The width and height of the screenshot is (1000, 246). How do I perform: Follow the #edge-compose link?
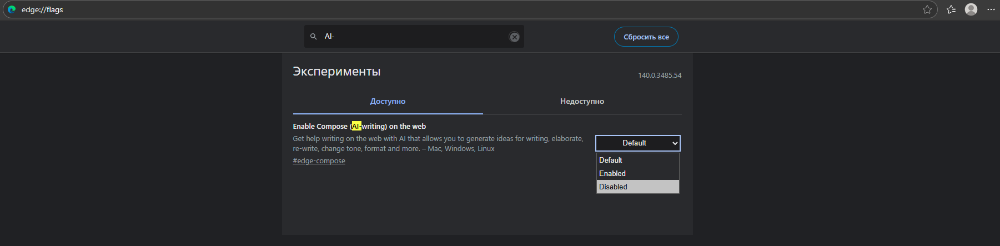coord(319,161)
